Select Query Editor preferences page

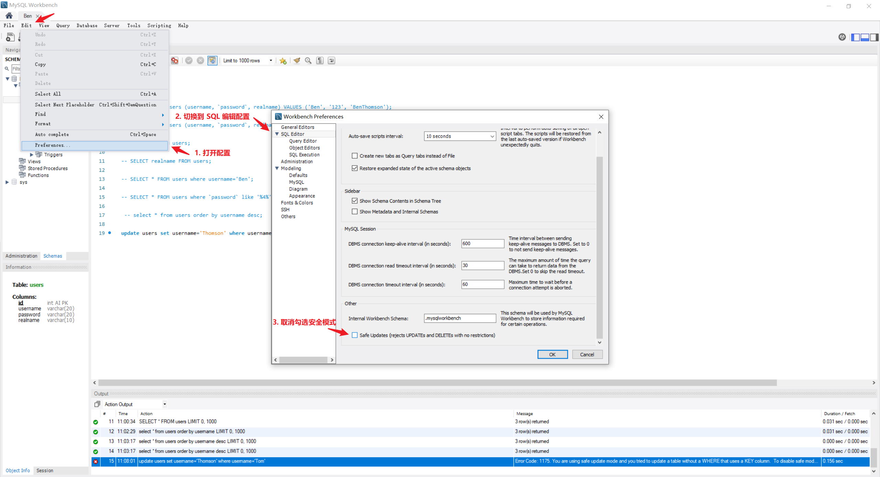(x=303, y=141)
